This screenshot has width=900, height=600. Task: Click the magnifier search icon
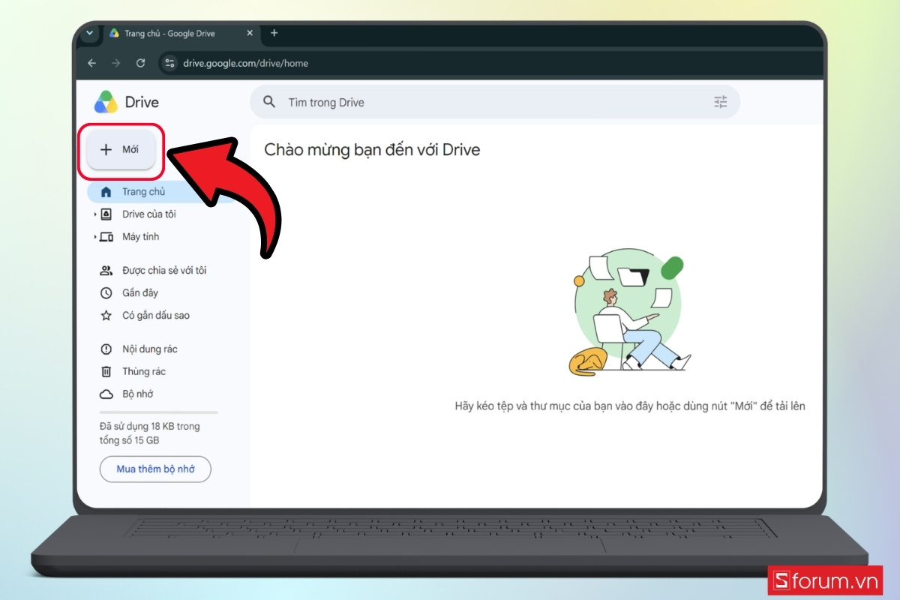click(x=269, y=102)
